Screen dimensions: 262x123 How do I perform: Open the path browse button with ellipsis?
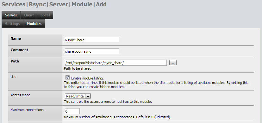[173, 63]
